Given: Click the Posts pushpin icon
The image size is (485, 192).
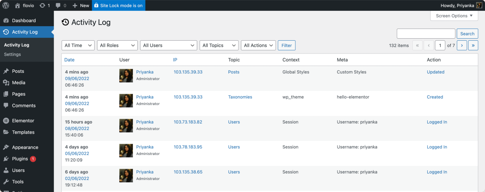Looking at the screenshot, I should click(x=6, y=71).
